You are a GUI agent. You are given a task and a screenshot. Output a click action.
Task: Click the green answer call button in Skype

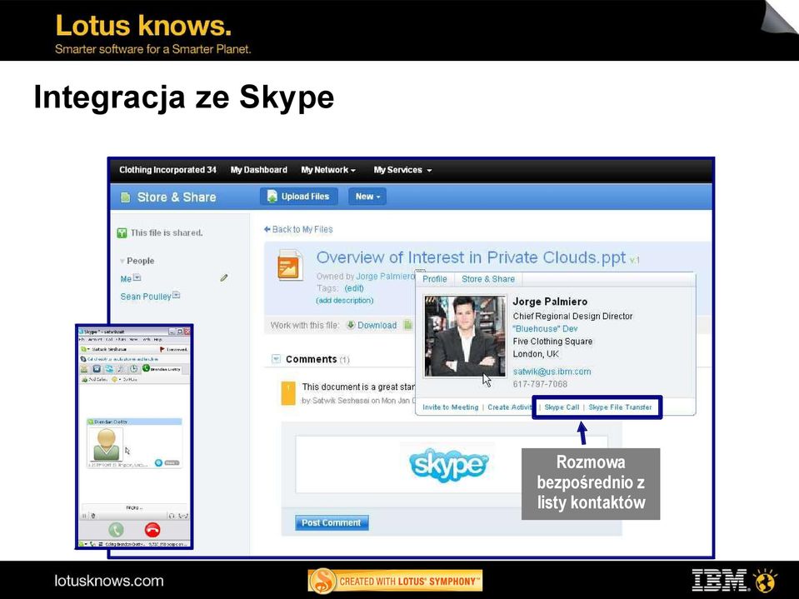[x=116, y=530]
